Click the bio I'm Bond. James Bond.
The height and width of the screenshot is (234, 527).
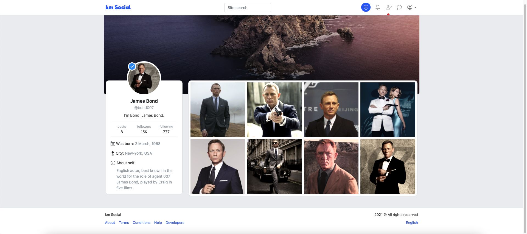click(144, 115)
